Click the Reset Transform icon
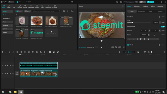The width and height of the screenshot is (167, 94). 159,17
